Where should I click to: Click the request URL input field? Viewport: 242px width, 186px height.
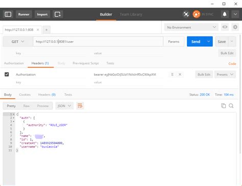pos(98,42)
